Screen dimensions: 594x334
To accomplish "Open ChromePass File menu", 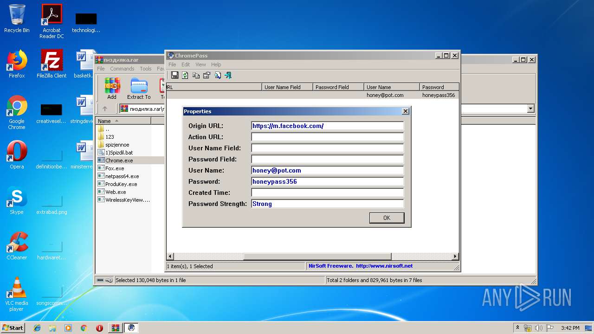I will (x=172, y=64).
